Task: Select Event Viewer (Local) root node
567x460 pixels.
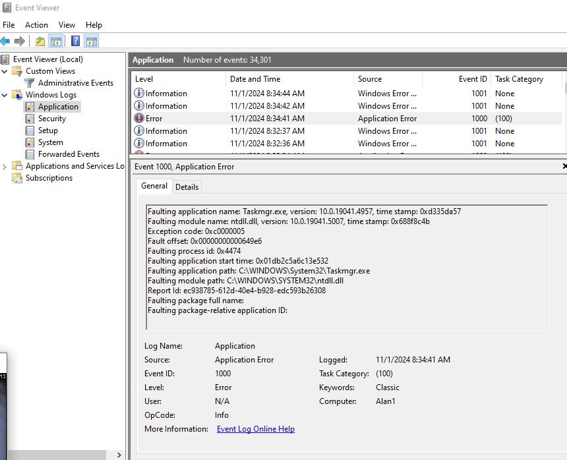Action: [48, 59]
